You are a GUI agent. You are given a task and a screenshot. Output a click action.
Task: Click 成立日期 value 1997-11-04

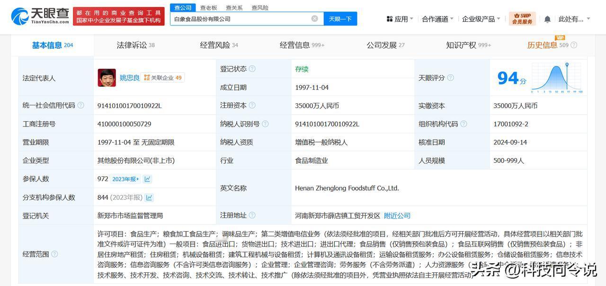(x=312, y=87)
